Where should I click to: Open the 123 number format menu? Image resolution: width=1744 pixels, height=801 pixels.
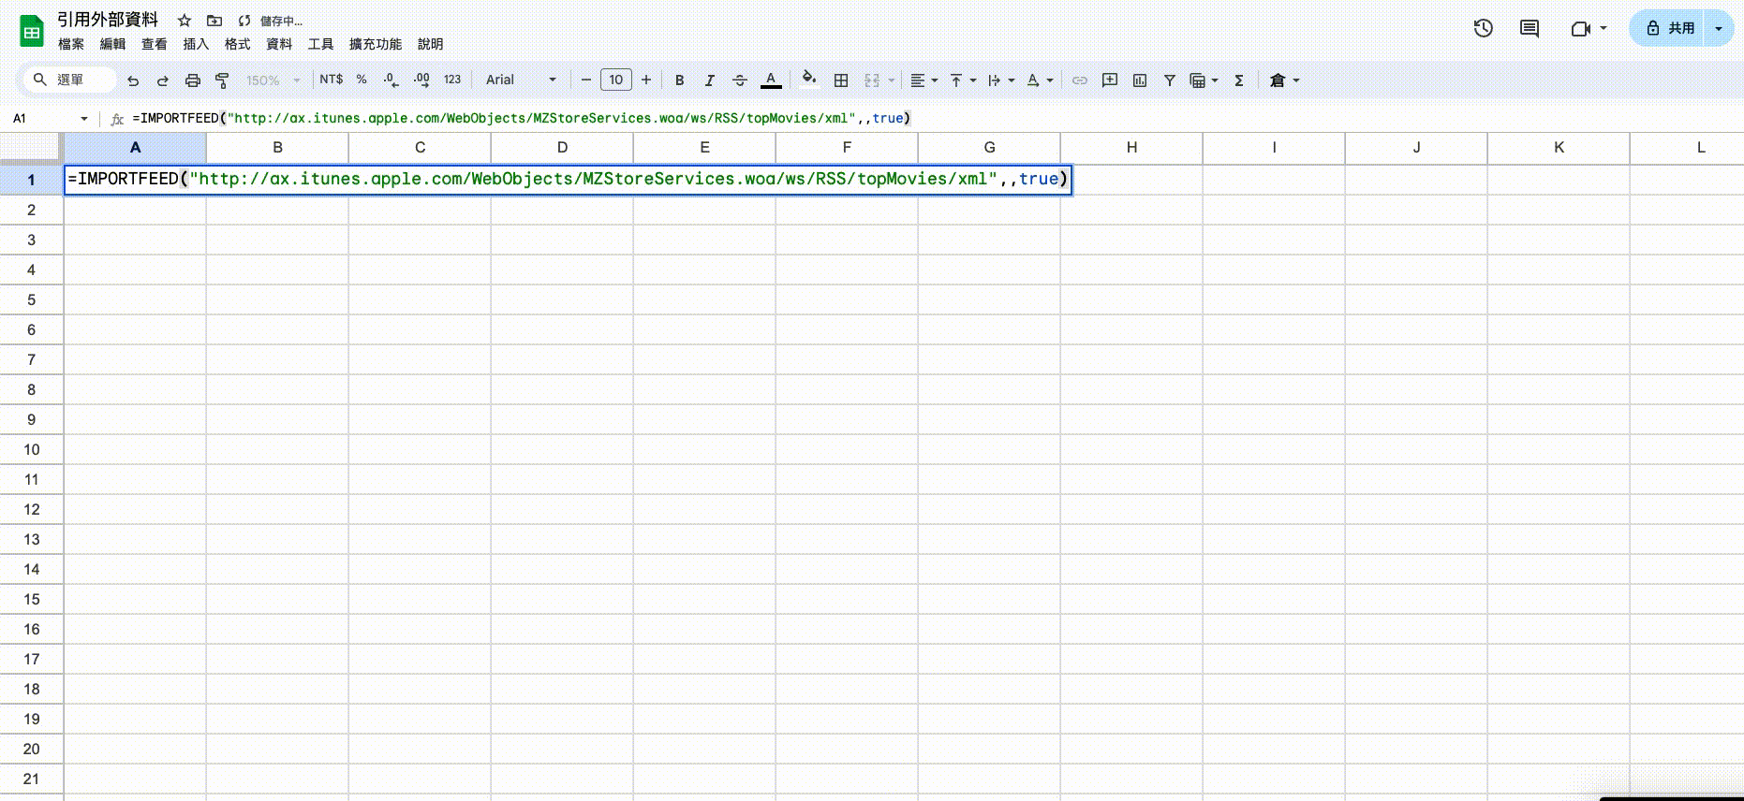coord(452,80)
